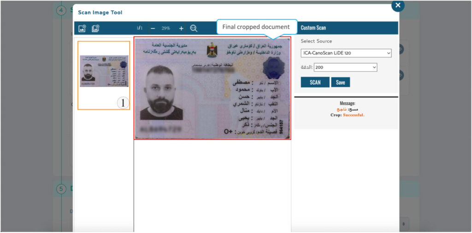Click the add multiple images icon
Viewport: 472px width, 233px height.
click(x=96, y=28)
